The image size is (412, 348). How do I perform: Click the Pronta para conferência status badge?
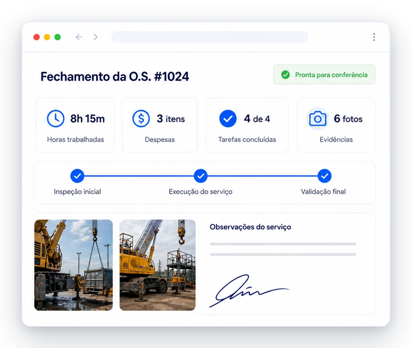coord(324,74)
